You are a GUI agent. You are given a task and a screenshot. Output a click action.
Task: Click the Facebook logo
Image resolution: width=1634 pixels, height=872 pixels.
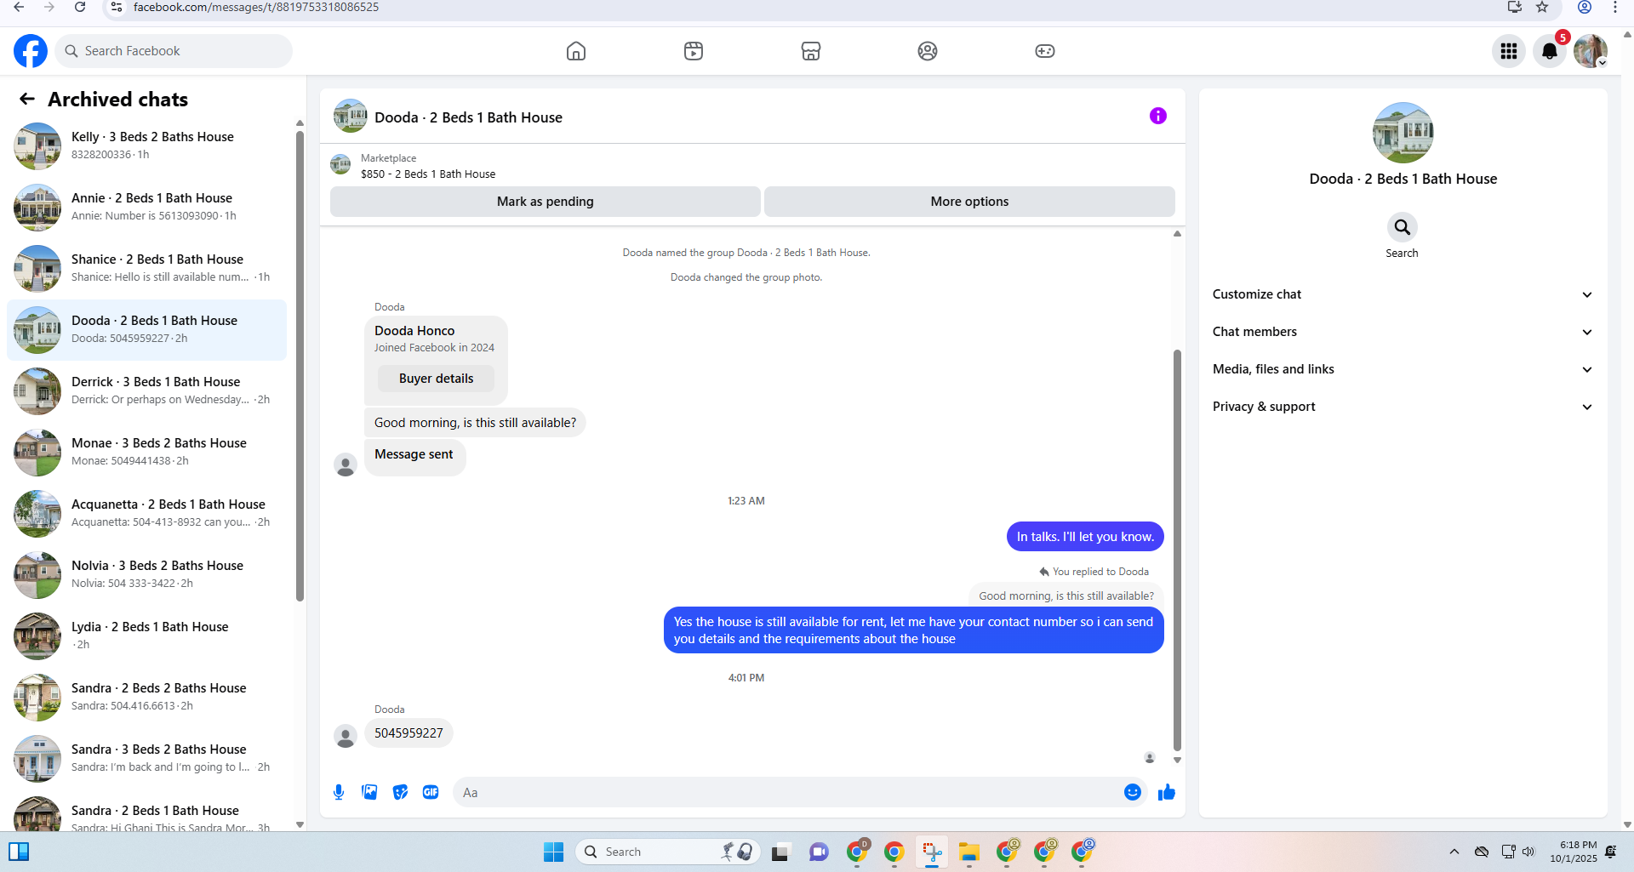coord(31,51)
